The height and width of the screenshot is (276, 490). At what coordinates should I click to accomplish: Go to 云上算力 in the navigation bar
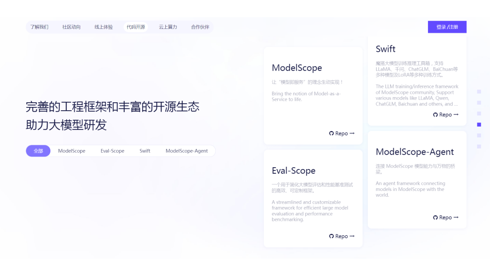click(168, 27)
